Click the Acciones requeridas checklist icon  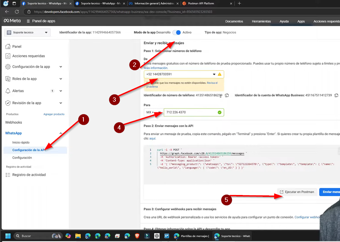tap(8, 56)
